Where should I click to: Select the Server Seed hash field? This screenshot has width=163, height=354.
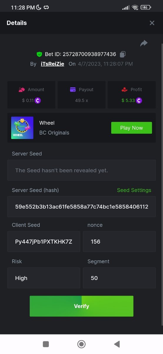[x=81, y=207]
